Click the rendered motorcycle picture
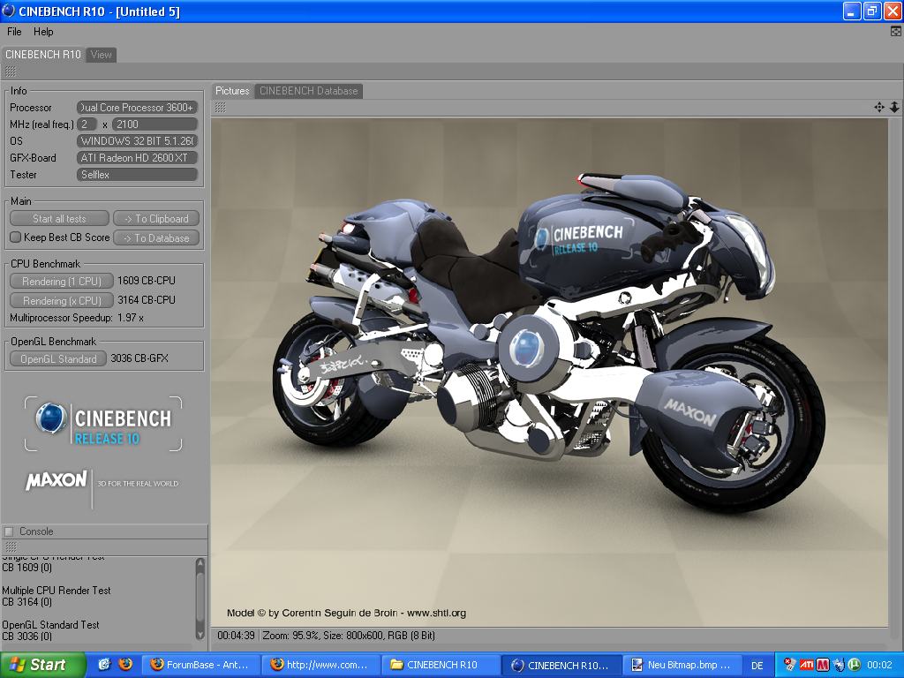904x678 pixels. pyautogui.click(x=549, y=373)
